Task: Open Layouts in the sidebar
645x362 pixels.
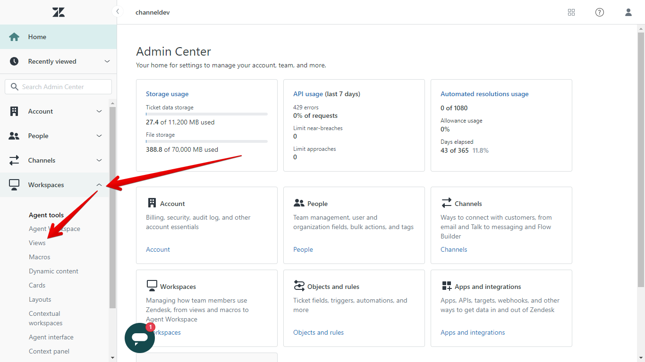Action: 40,299
